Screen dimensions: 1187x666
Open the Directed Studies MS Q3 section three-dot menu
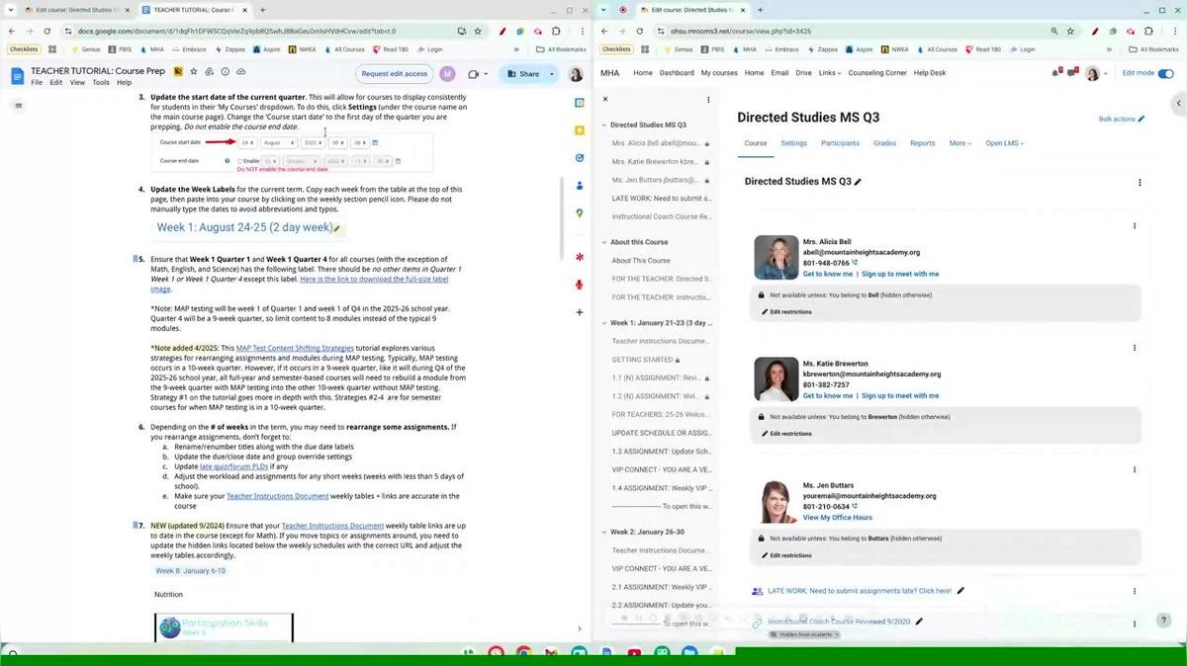1140,182
